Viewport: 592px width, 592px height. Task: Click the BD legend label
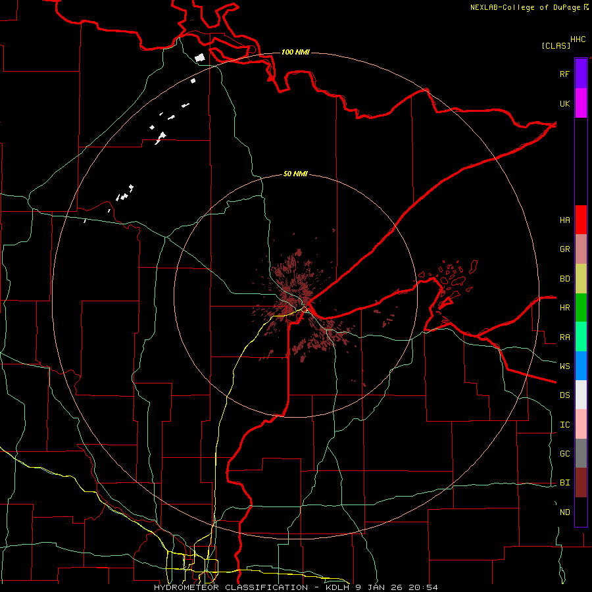click(x=564, y=278)
